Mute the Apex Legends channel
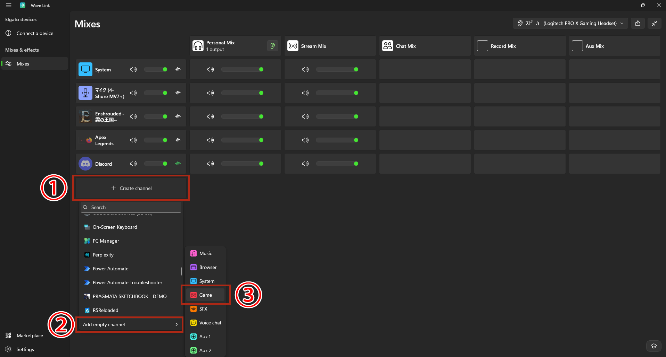Screen dimensions: 666x357 (133, 140)
